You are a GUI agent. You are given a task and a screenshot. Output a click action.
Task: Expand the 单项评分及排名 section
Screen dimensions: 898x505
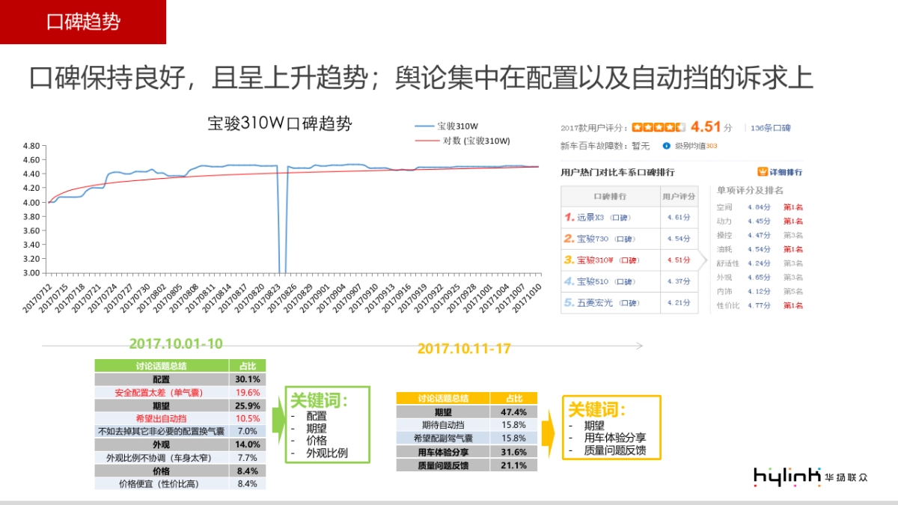751,189
